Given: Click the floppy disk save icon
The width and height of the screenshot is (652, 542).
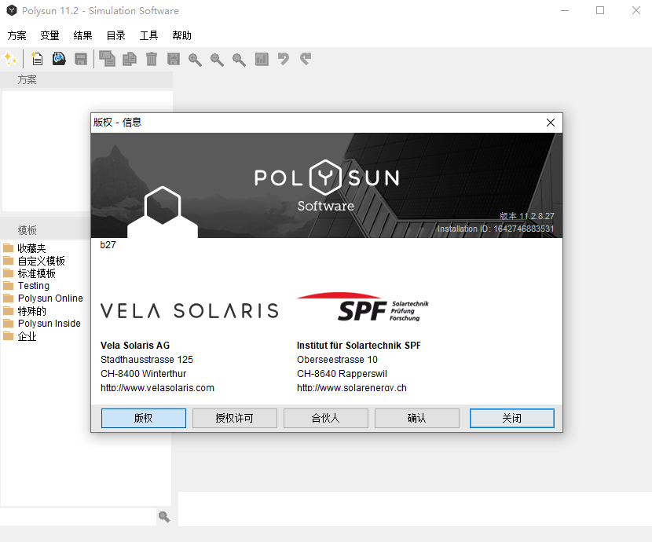Looking at the screenshot, I should (x=81, y=59).
